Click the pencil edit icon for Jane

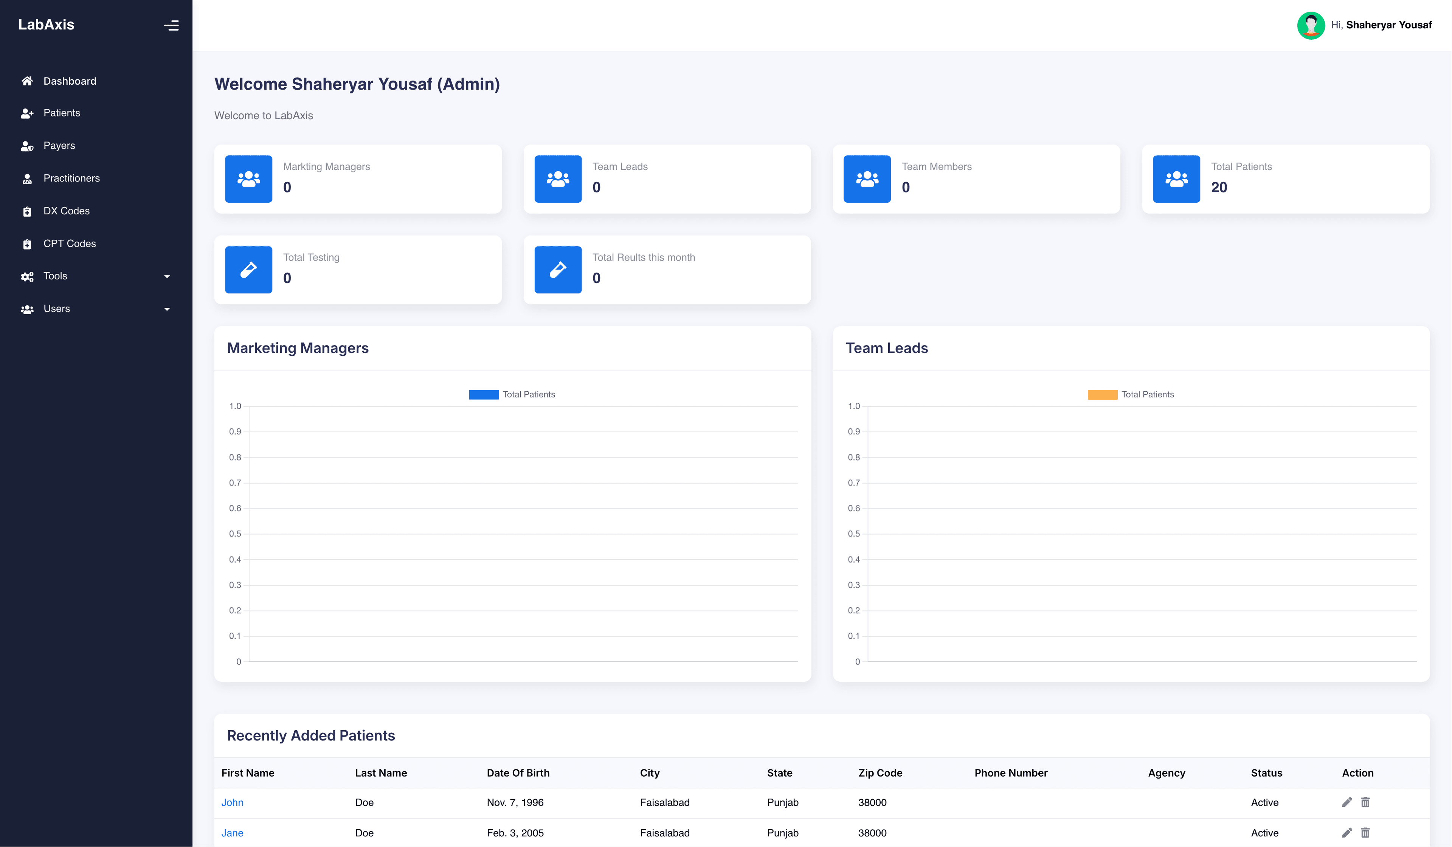click(1347, 833)
